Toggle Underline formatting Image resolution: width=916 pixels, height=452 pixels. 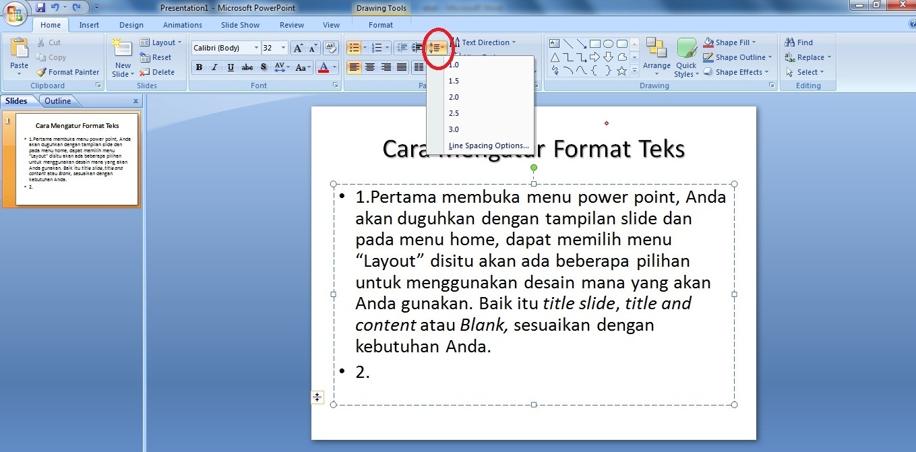(x=230, y=67)
